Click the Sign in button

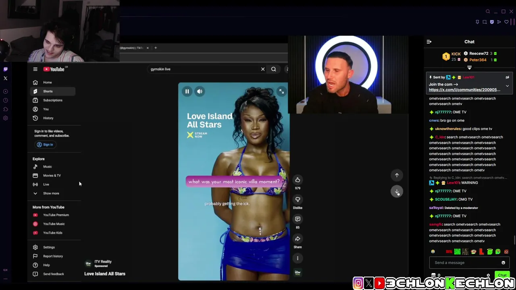[x=45, y=145]
